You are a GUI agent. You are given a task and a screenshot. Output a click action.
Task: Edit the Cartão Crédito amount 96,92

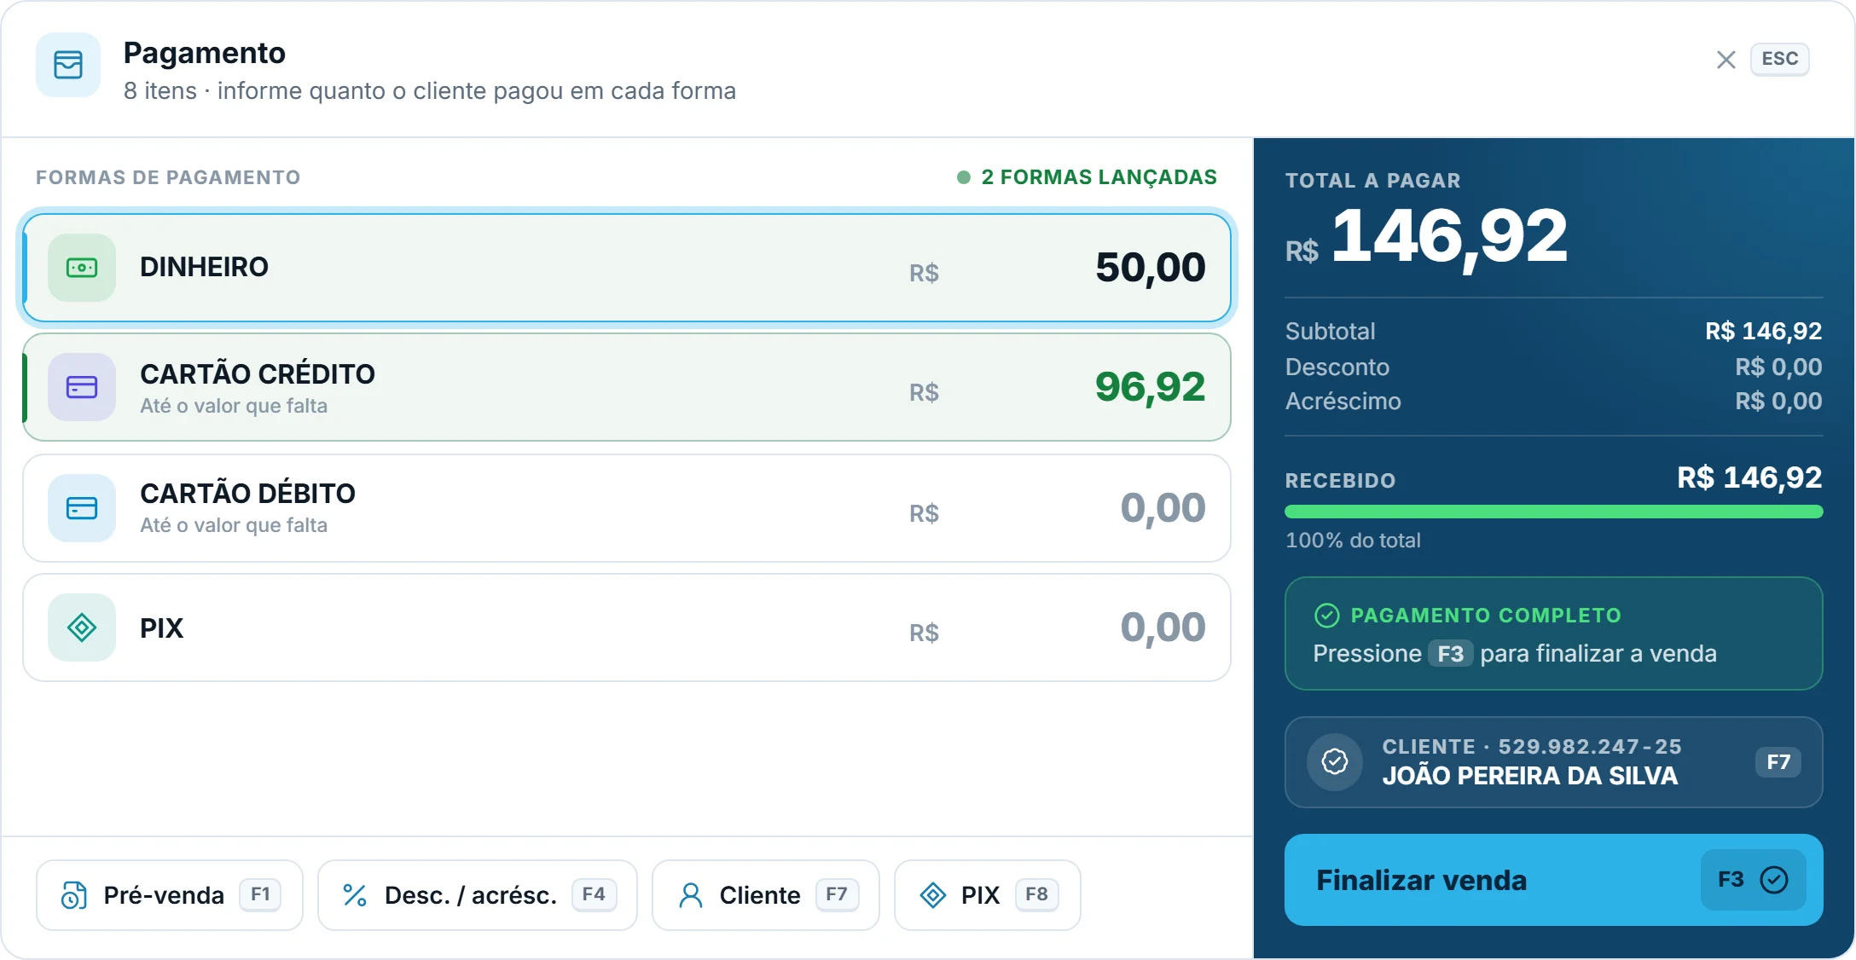[x=1150, y=387]
